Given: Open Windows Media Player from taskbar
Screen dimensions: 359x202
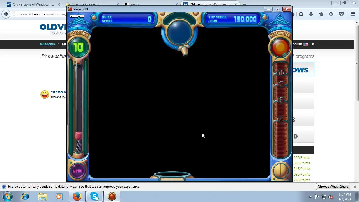Looking at the screenshot, I should click(59, 196).
